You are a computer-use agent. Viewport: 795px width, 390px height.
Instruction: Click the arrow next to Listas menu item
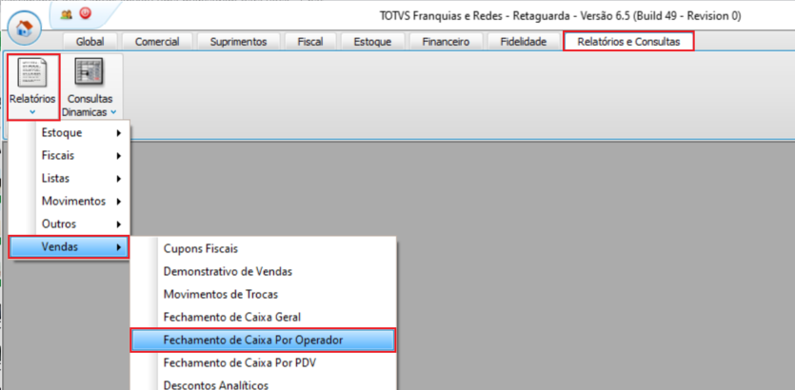(119, 179)
